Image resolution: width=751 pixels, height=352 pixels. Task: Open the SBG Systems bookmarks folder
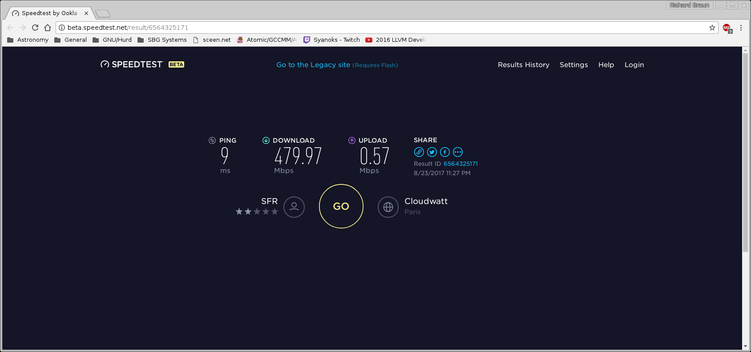click(x=162, y=40)
